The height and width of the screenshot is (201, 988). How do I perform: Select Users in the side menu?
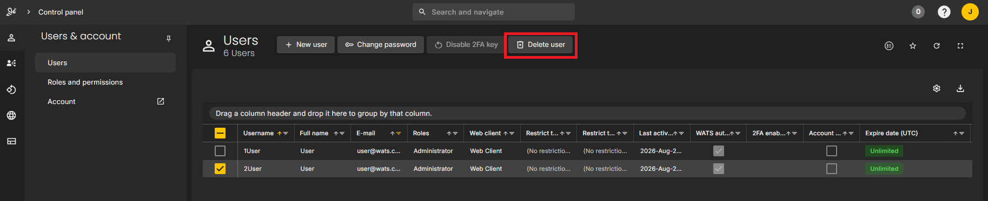105,63
